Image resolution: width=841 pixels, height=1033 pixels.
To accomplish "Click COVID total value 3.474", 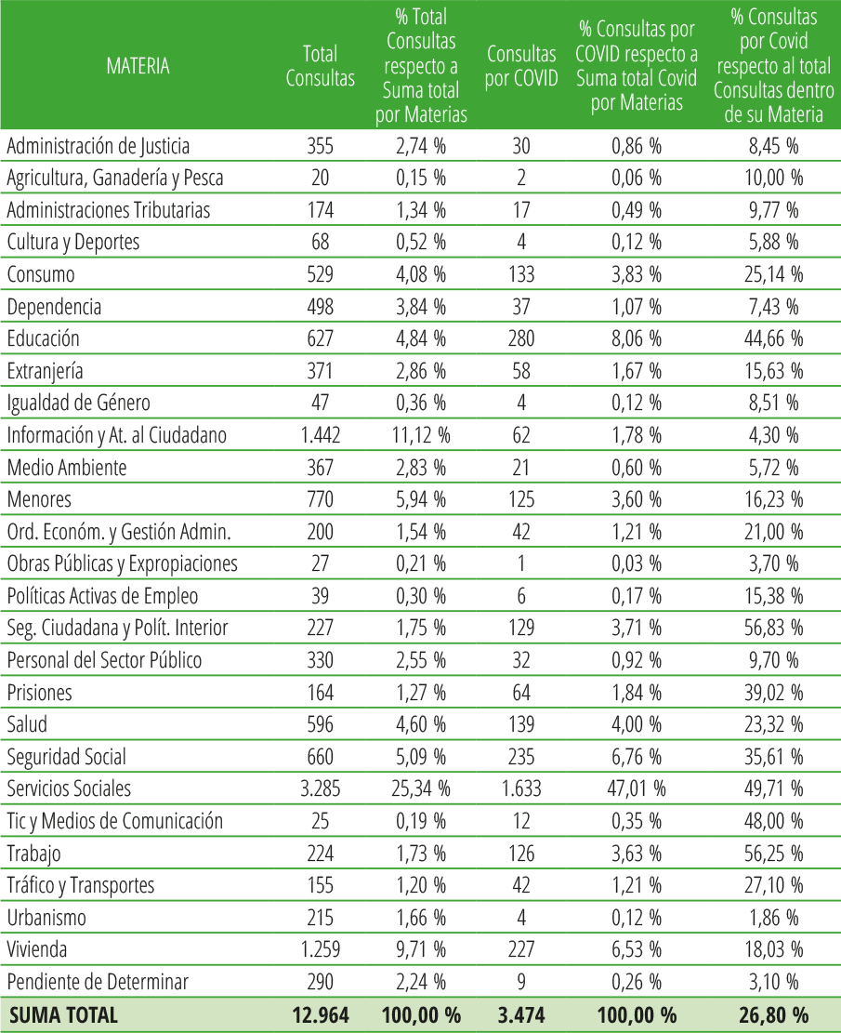I will pos(521,1015).
